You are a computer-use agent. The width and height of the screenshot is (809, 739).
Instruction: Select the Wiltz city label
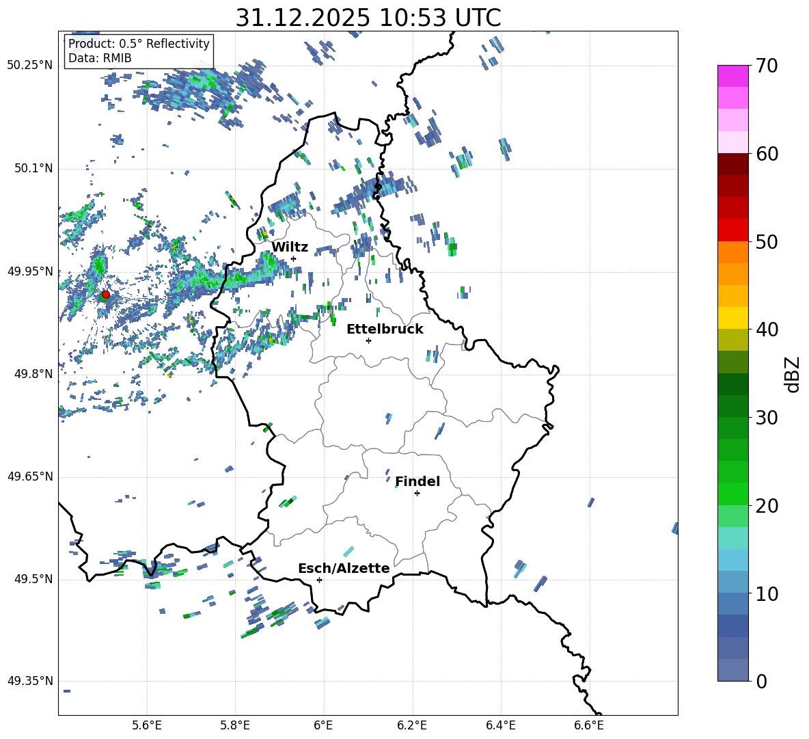290,247
